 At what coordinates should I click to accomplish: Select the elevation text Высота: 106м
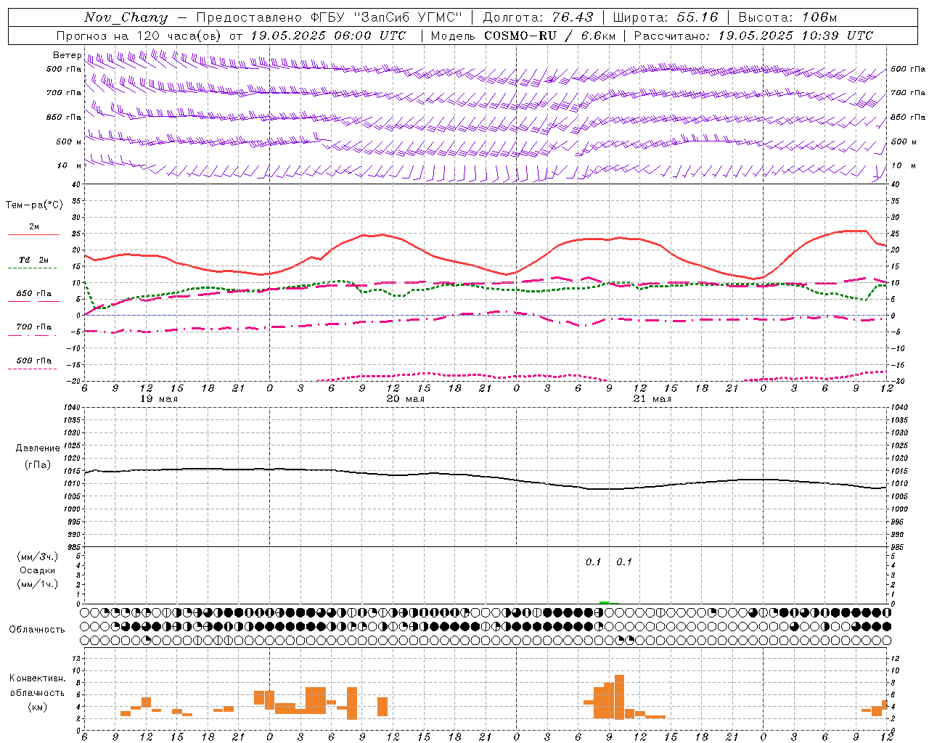787,17
